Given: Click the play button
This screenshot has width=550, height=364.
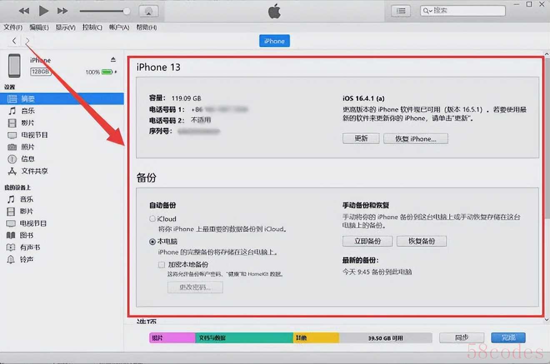Looking at the screenshot, I should click(x=43, y=10).
